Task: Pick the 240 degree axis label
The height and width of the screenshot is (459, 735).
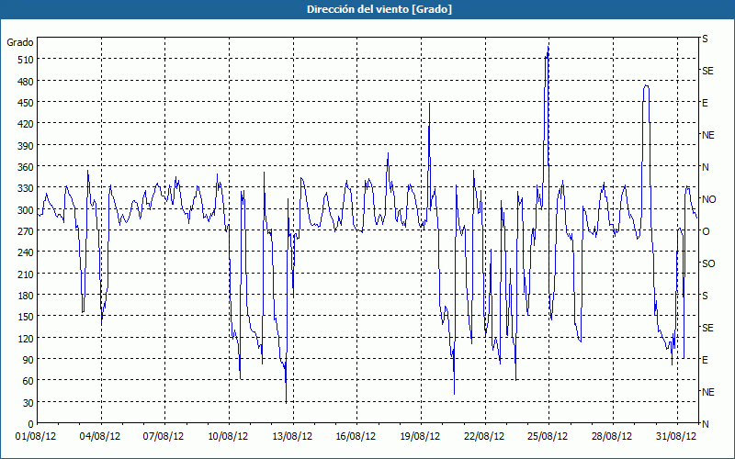Action: [25, 253]
